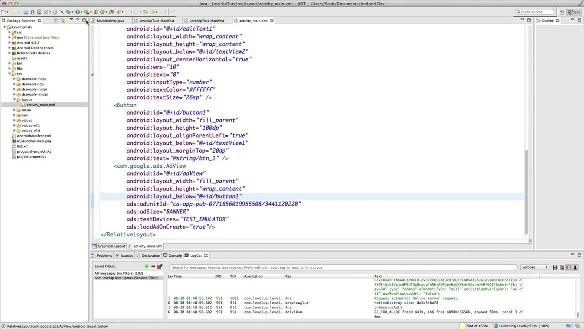Screen dimensions: 584x329
Task: Select the com.levelup.leveluptuts session filter
Action: 126,278
